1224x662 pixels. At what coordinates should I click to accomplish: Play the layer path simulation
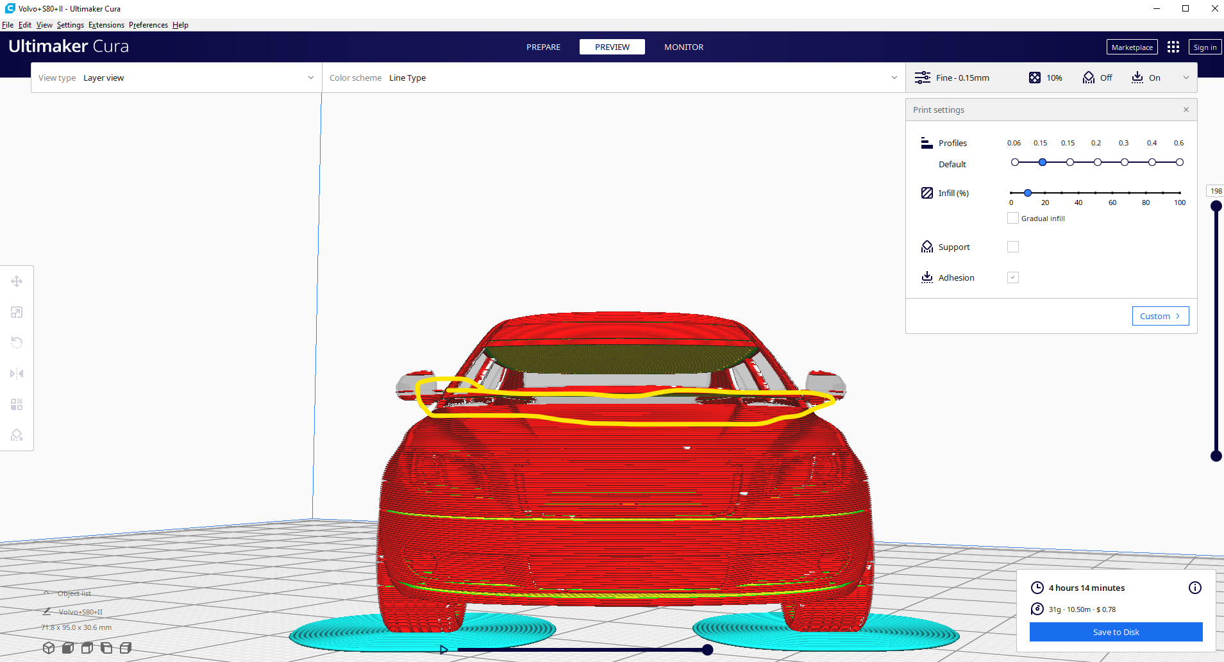point(444,650)
